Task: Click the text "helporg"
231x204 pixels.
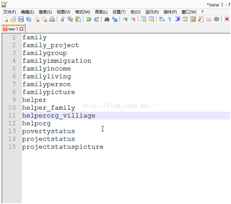Action: pos(36,123)
